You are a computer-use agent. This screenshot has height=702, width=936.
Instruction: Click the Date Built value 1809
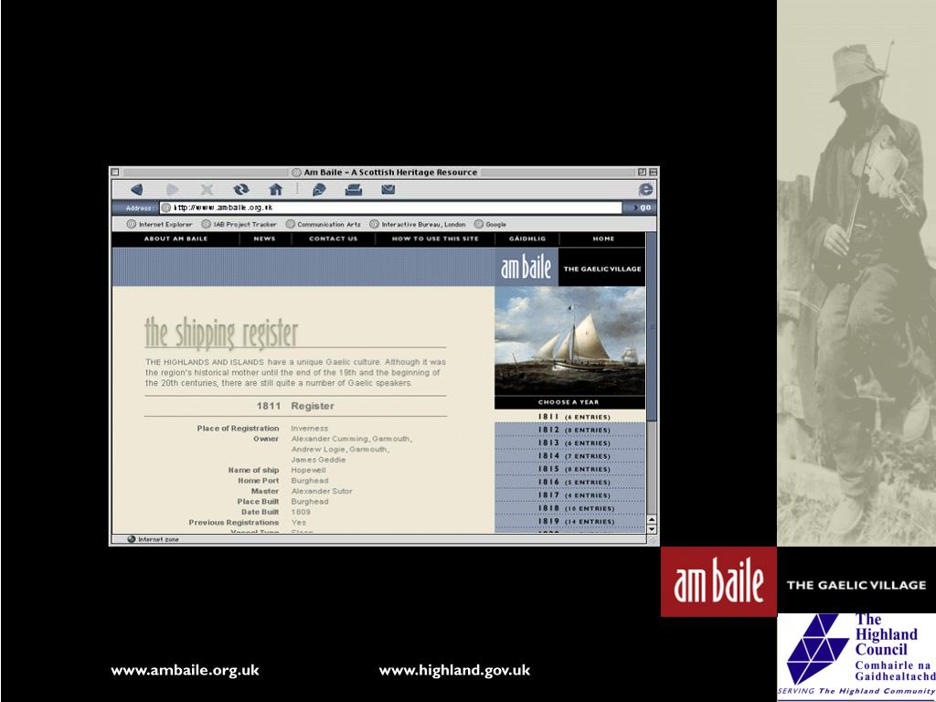[x=300, y=512]
